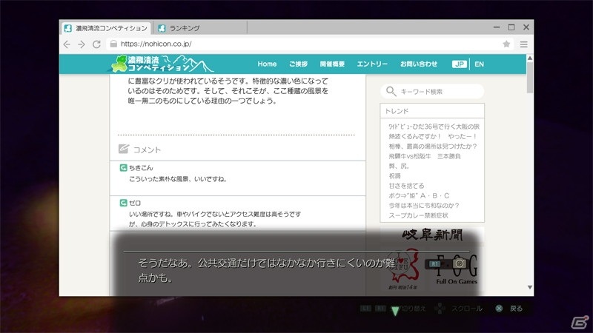Screen dimensions: 593x333
Task: Click the favicon on ランキング tab
Action: [162, 28]
